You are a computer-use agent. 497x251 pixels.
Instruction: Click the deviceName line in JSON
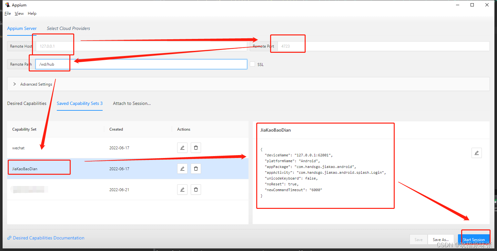tap(299, 155)
